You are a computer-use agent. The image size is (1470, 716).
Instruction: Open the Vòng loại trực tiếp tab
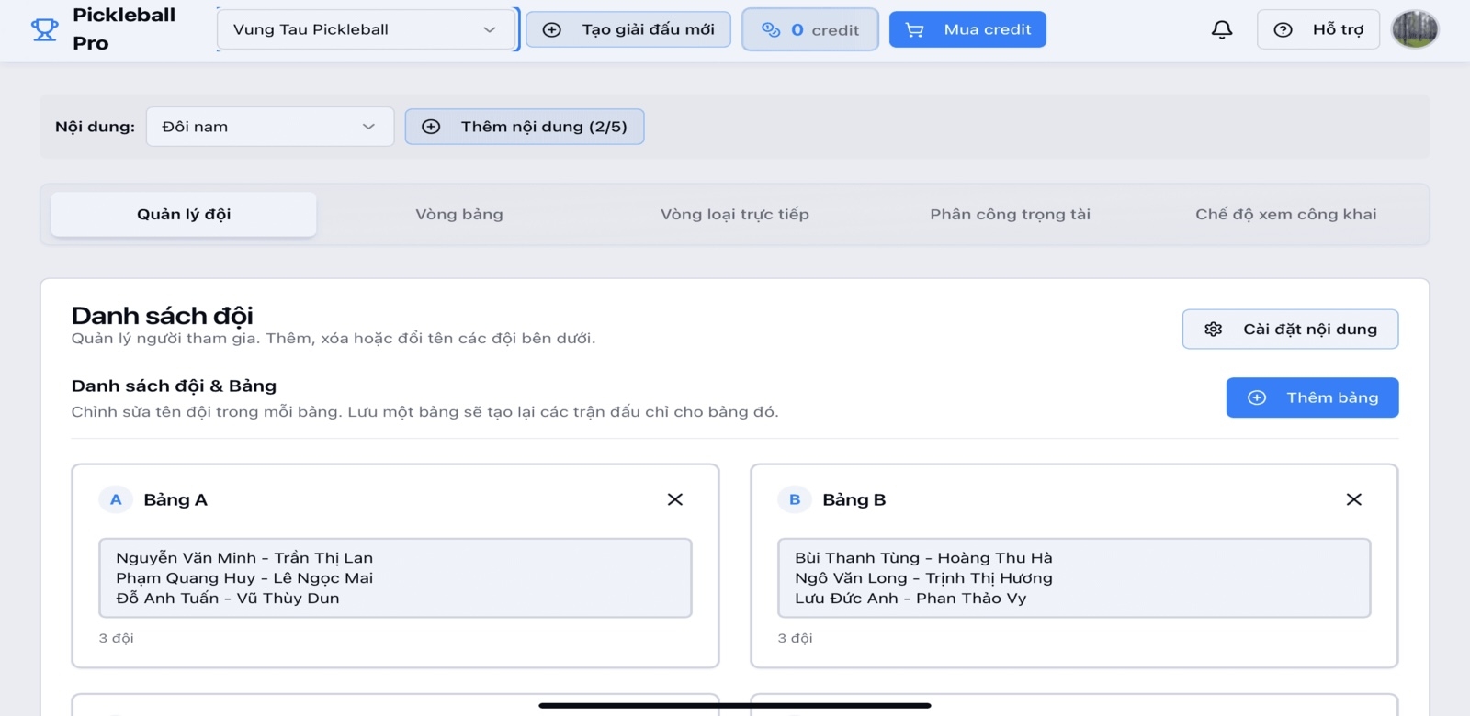click(735, 214)
